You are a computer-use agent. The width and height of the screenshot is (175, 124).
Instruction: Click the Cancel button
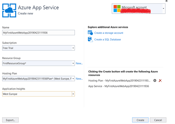pyautogui.click(x=158, y=120)
